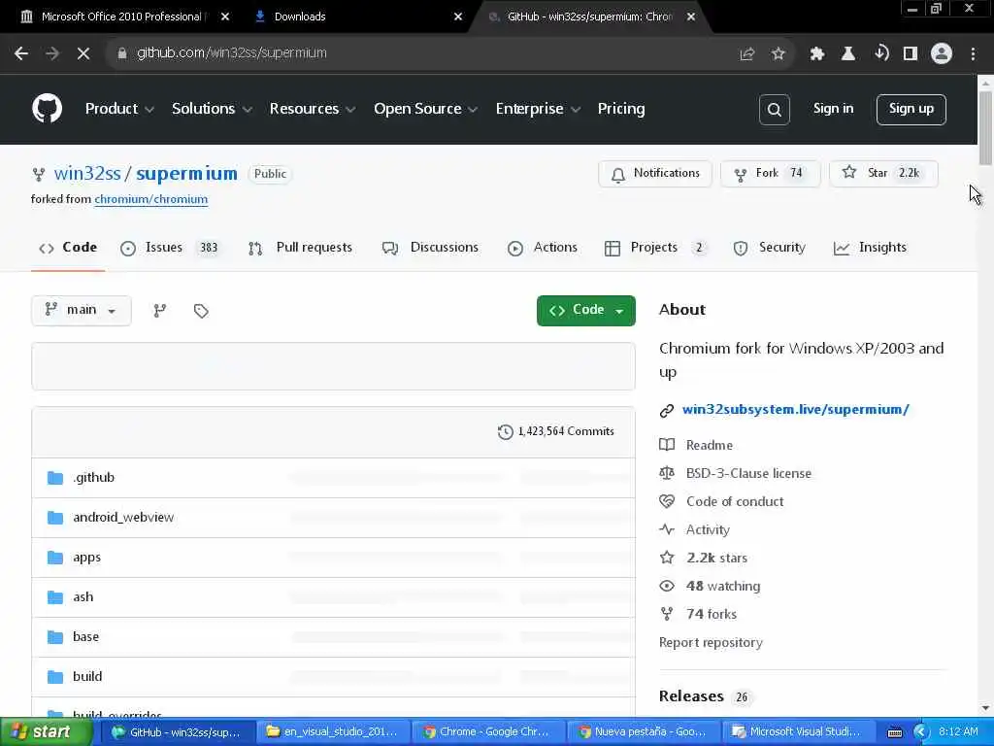
Task: Open Chrome Labs flask icon
Action: [x=848, y=54]
